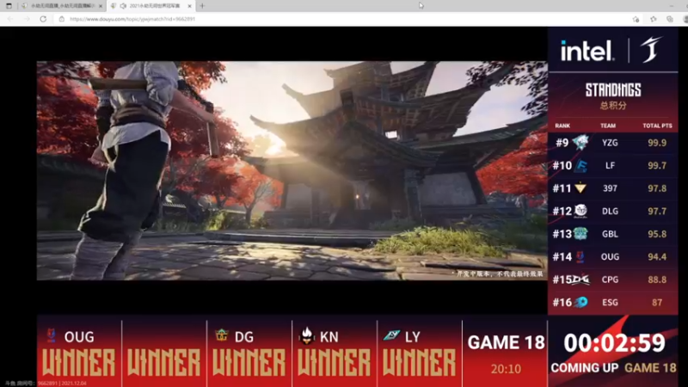688x387 pixels.
Task: Click the YZG team logo
Action: [580, 142]
